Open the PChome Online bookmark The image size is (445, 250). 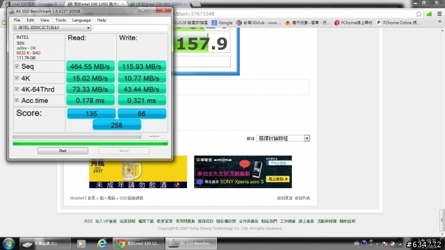pos(398,23)
